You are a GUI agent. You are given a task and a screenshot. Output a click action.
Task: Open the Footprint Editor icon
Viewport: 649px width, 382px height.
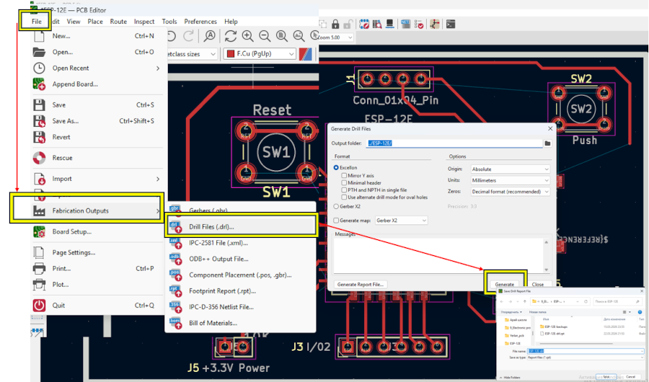pyautogui.click(x=364, y=24)
